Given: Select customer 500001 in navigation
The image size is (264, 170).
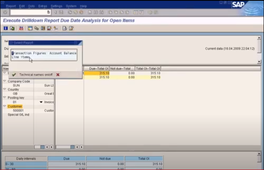Looking at the screenshot, I should point(18,111).
